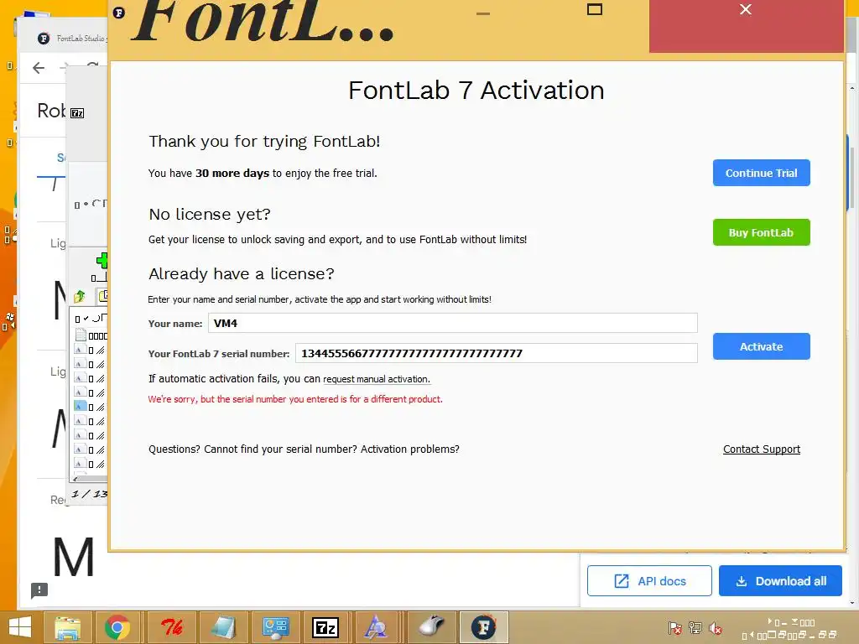Viewport: 859px width, 644px height.
Task: Open Google Chrome from the taskbar
Action: coord(117,627)
